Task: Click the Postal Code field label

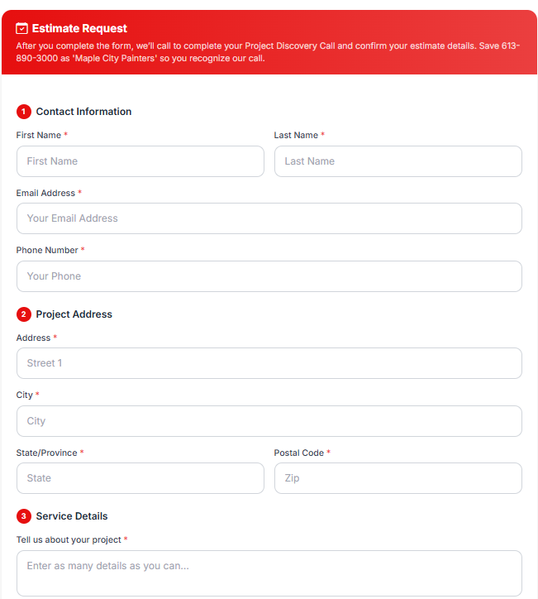Action: click(299, 453)
